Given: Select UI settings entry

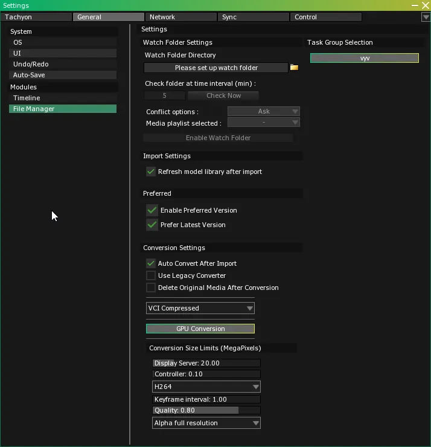Looking at the screenshot, I should pyautogui.click(x=63, y=53).
